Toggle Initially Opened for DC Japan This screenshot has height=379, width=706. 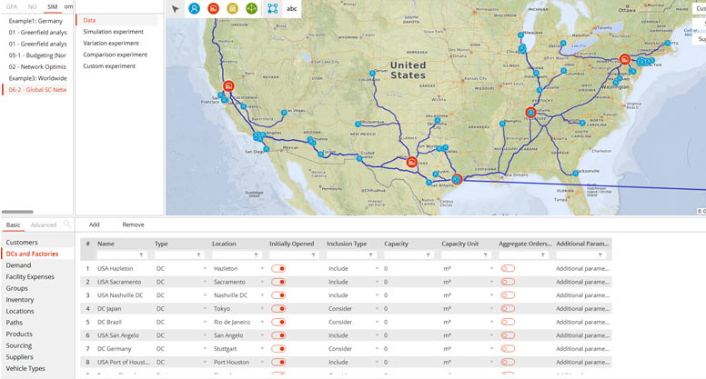pos(278,309)
